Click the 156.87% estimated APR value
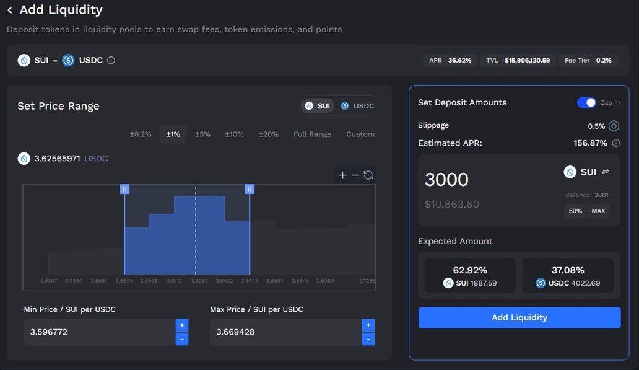Screen dimensions: 639x370 [590, 143]
